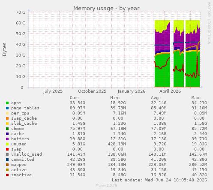Click the swap red legend swatch
The height and width of the screenshot is (190, 213).
pyautogui.click(x=7, y=149)
